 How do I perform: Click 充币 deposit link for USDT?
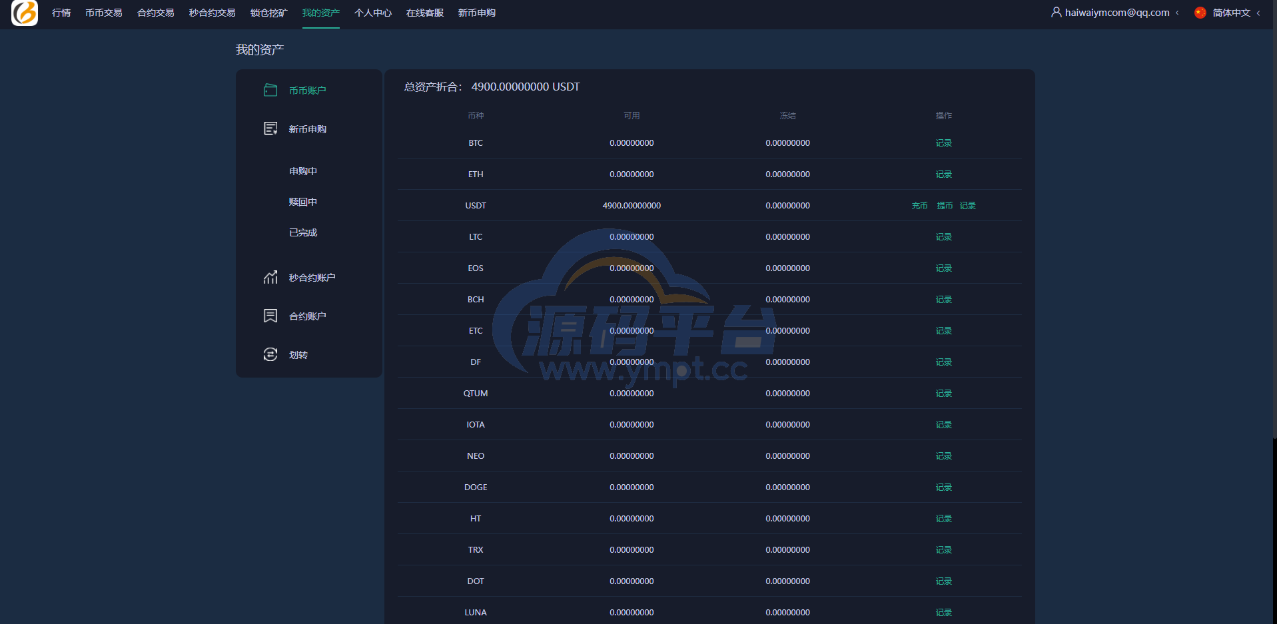point(920,205)
